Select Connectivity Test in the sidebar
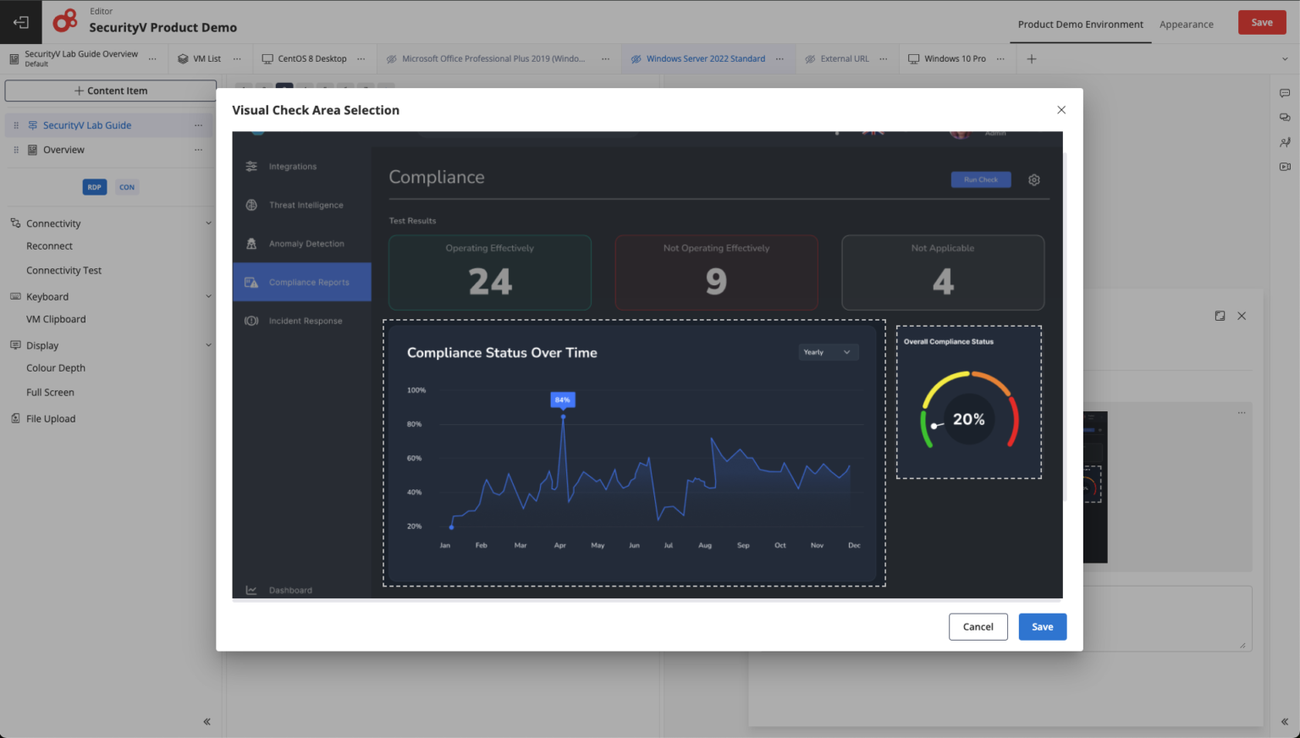1300x738 pixels. coord(63,271)
